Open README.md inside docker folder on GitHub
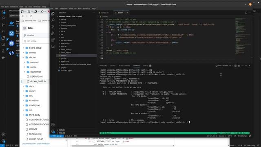The image size is (261, 147). point(36,76)
